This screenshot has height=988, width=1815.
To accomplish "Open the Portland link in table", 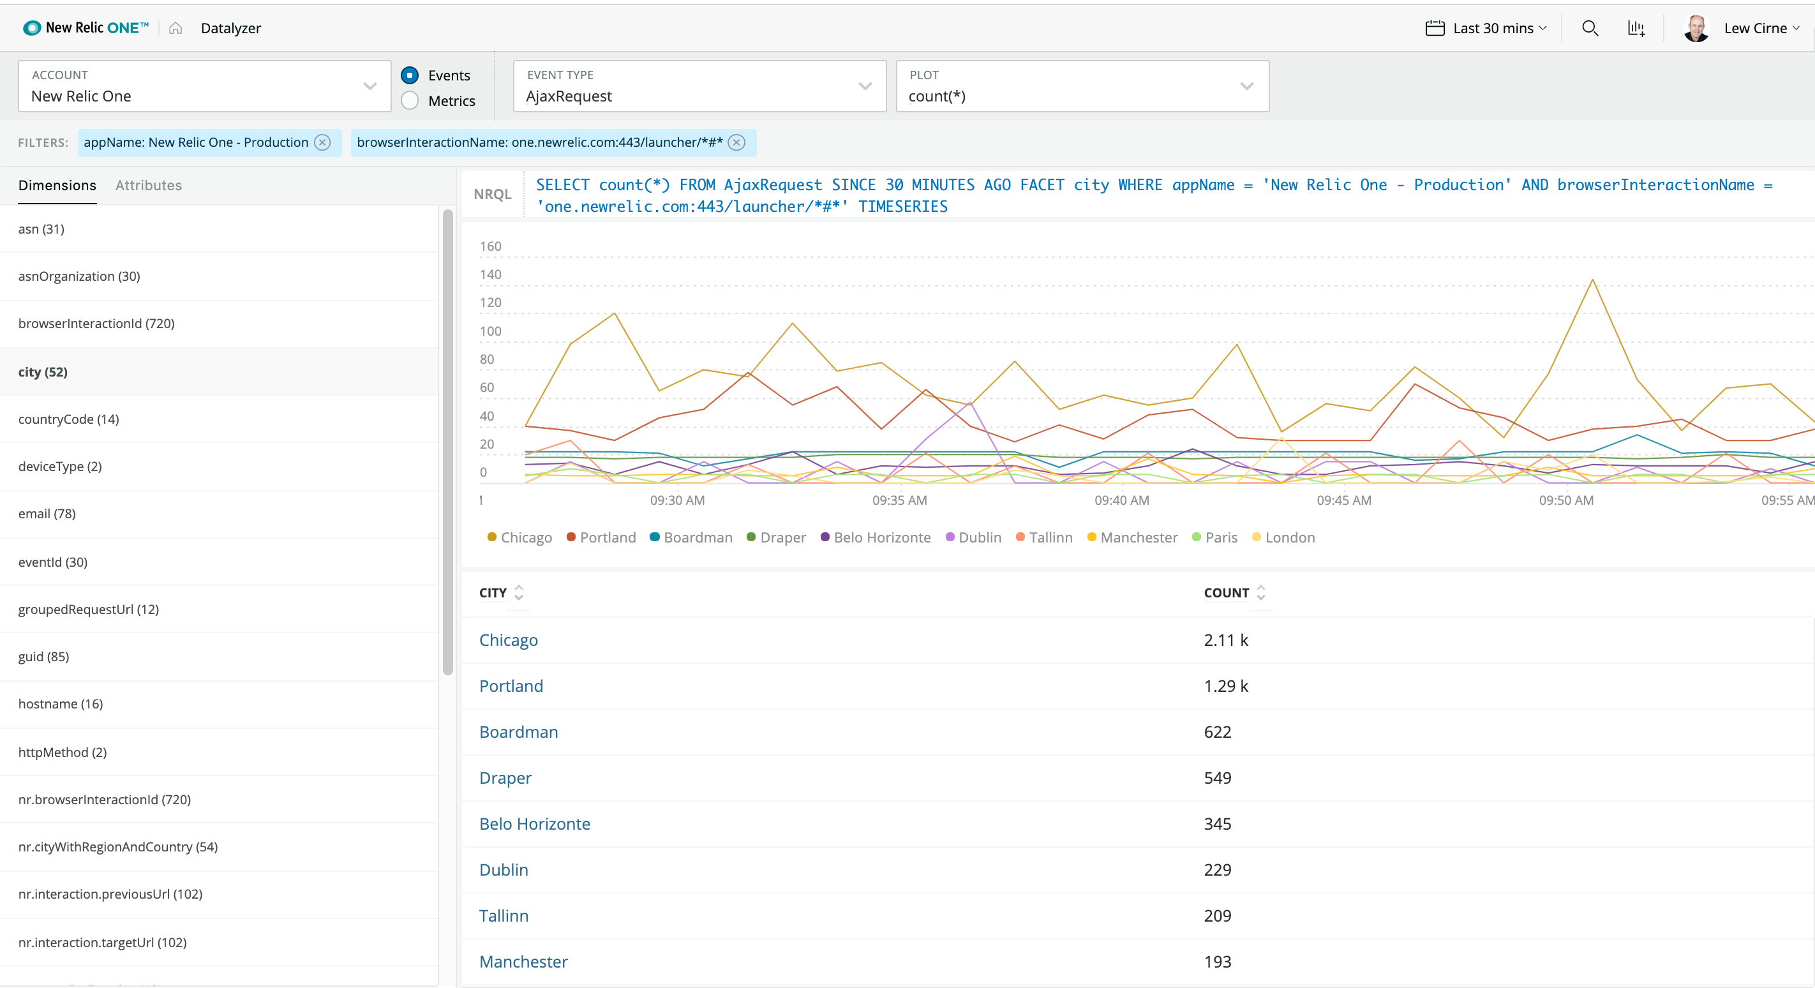I will 511,686.
